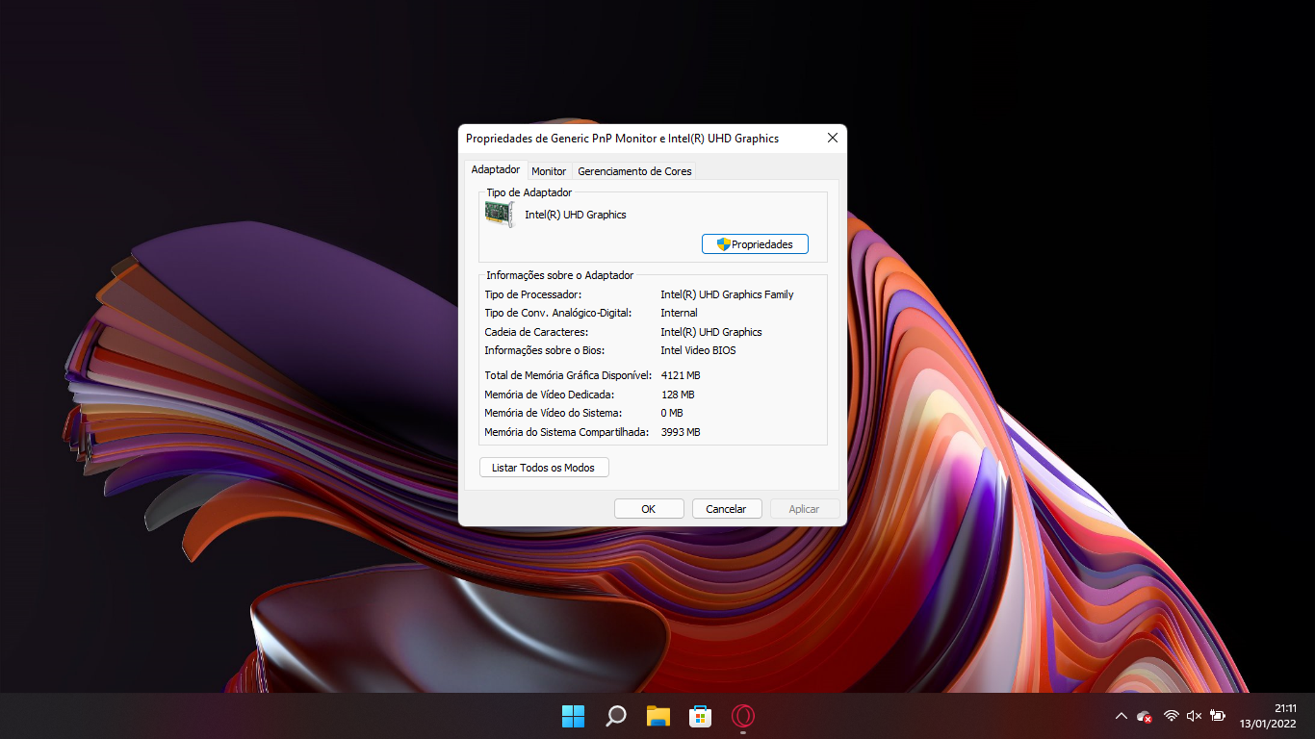This screenshot has height=739, width=1315.
Task: Click the 0 MB system video memory value
Action: [672, 413]
